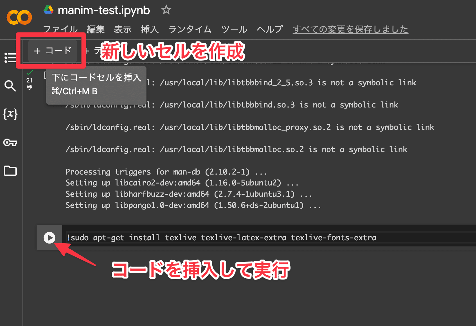Click the green checkmark execution status
This screenshot has height=326, width=476.
(x=30, y=73)
